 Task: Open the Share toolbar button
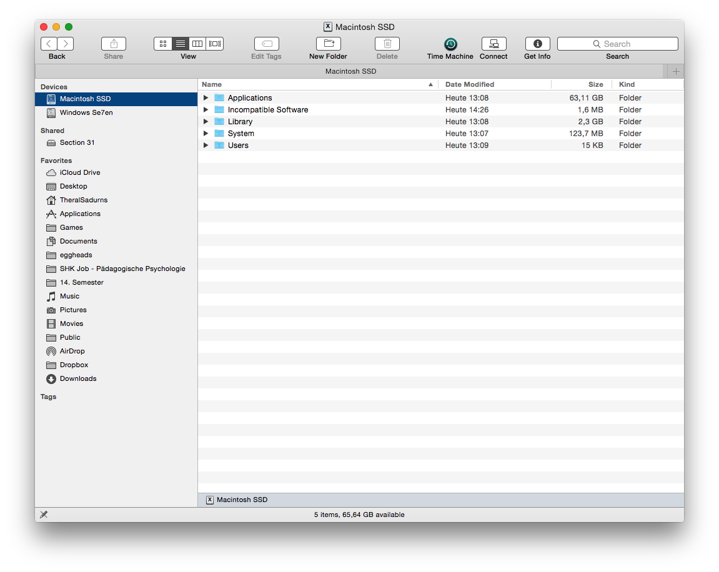(114, 44)
